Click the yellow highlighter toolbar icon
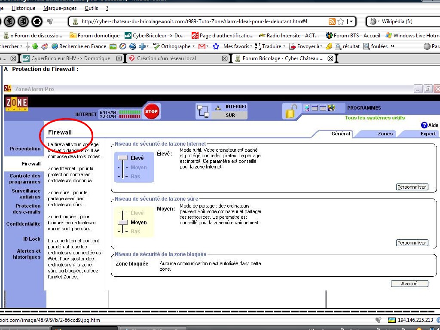The width and height of the screenshot is (440, 330). [329, 46]
